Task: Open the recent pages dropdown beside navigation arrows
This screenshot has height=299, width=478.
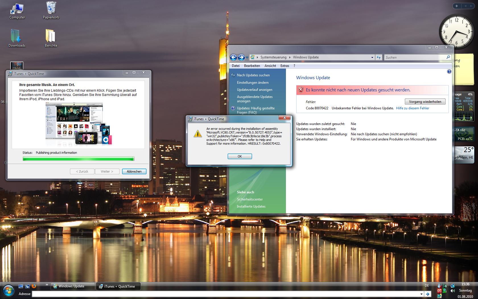Action: coord(247,58)
